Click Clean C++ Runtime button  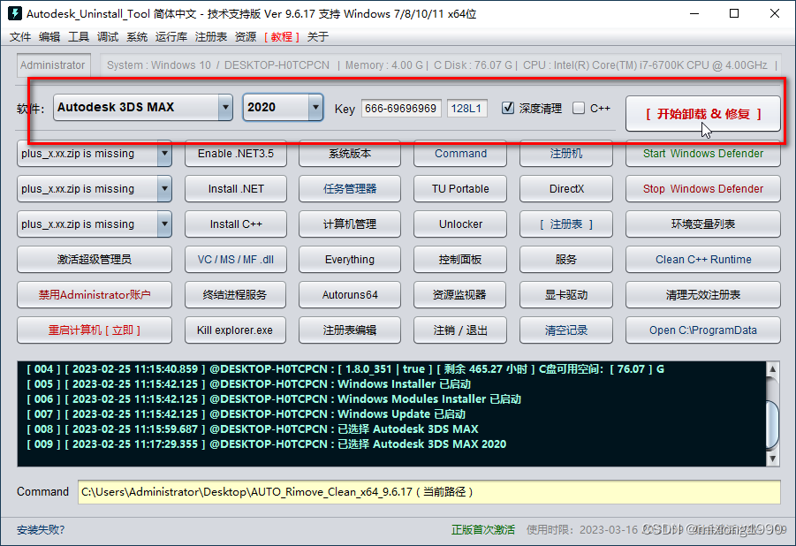click(x=703, y=260)
